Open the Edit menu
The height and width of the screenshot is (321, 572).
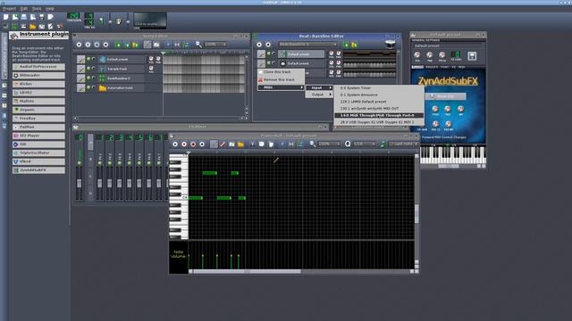pyautogui.click(x=24, y=8)
